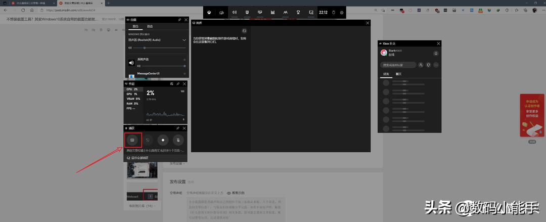Viewport: 546px width, 222px height.
Task: Click the red creator certification banner
Action: [x=532, y=115]
